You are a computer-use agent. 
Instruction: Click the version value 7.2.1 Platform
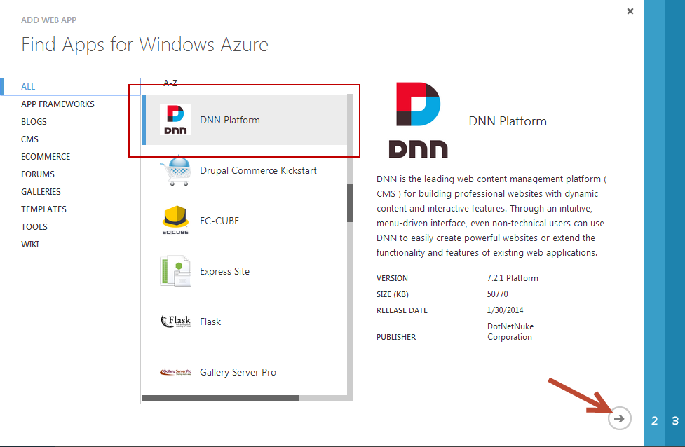pyautogui.click(x=513, y=277)
